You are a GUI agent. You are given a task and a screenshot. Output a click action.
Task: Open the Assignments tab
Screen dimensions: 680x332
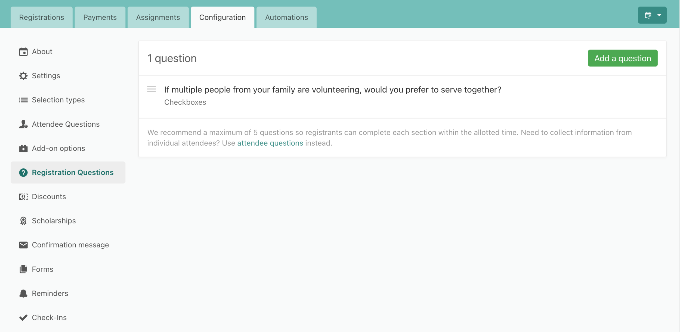158,17
